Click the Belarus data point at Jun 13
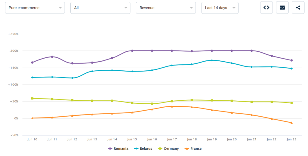308x156 pixels. (x=92, y=71)
